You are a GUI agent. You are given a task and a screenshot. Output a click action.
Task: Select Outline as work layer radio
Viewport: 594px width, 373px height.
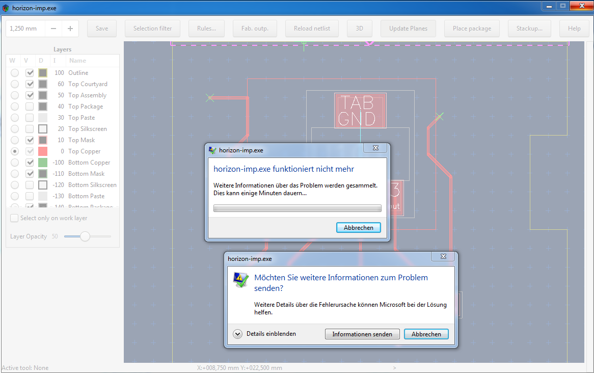coord(15,73)
